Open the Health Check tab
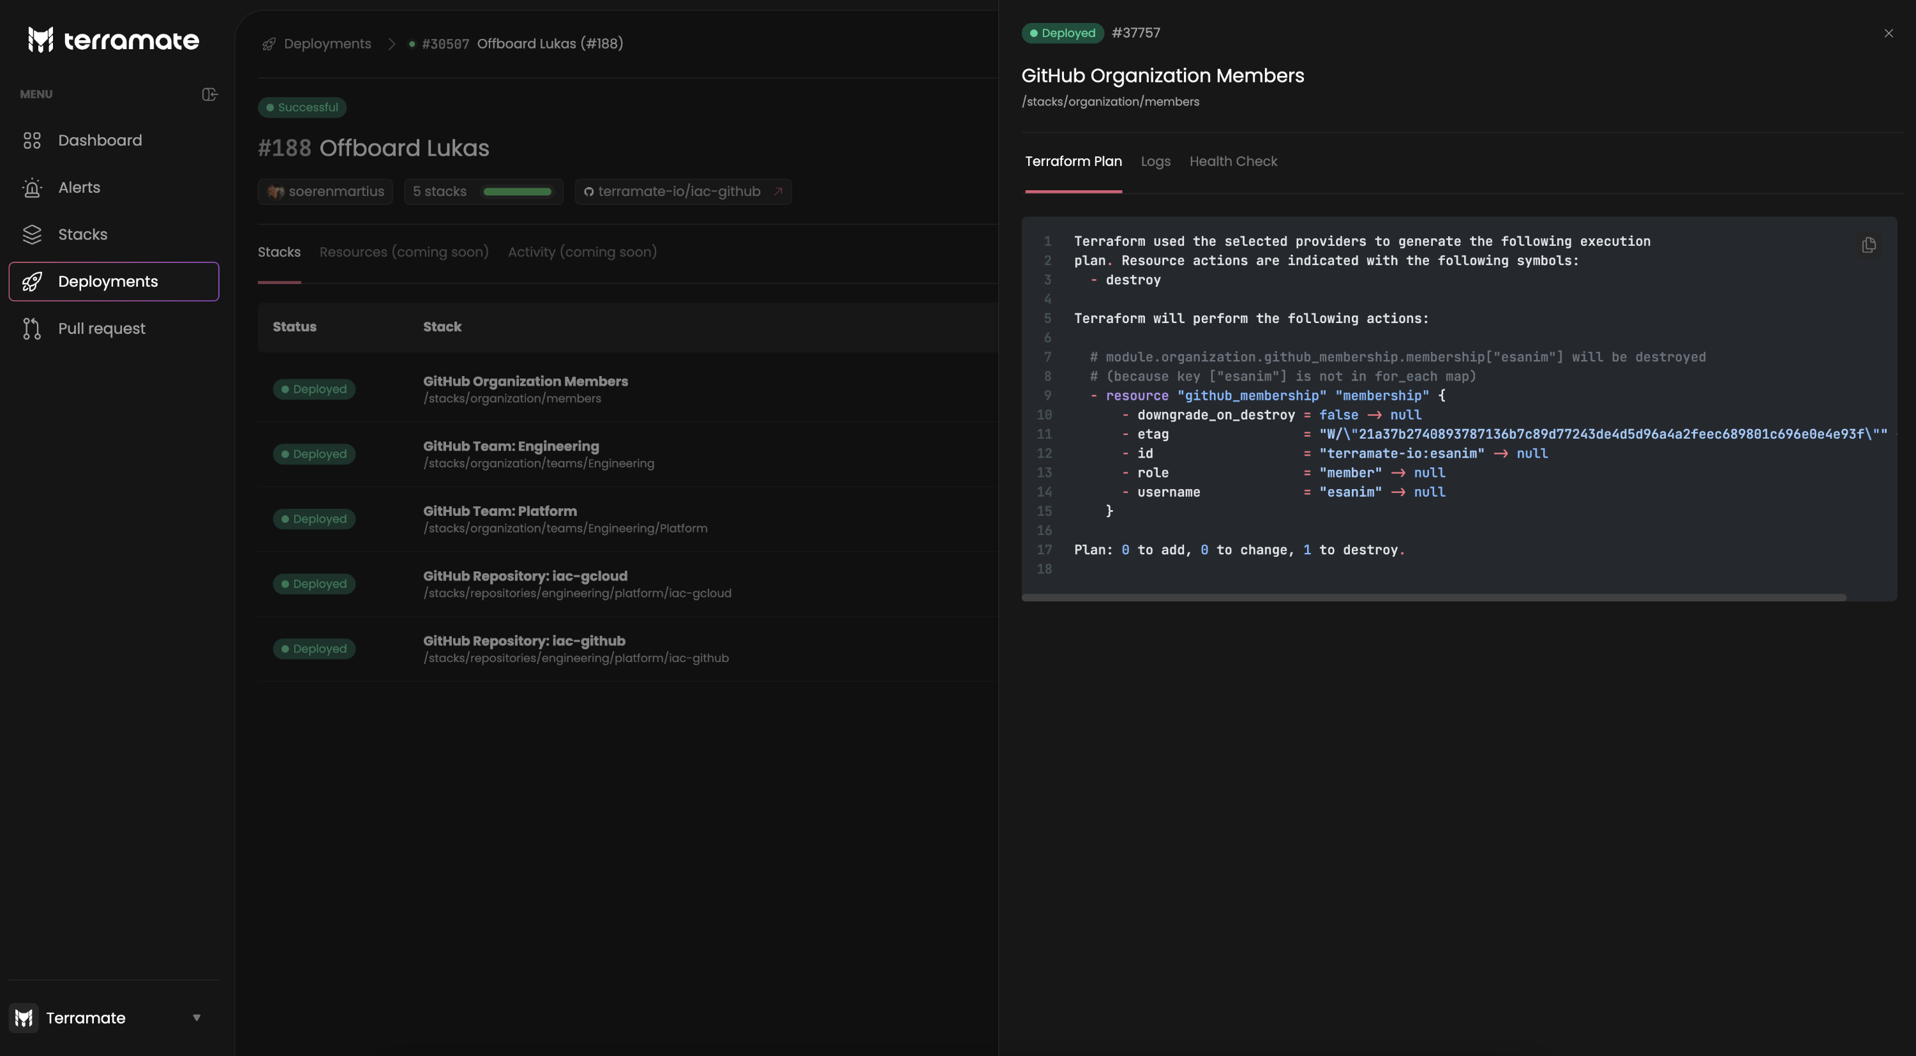1916x1056 pixels. pyautogui.click(x=1233, y=161)
